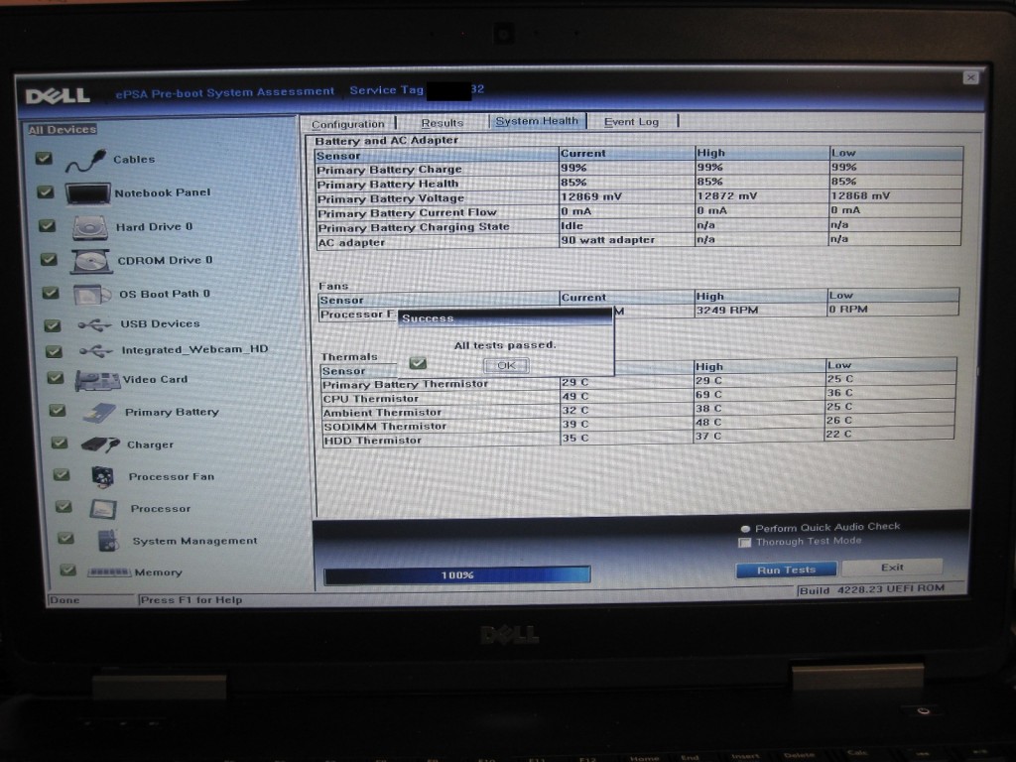Viewport: 1016px width, 762px height.
Task: Click the 12869 mV current voltage value
Action: coord(591,196)
